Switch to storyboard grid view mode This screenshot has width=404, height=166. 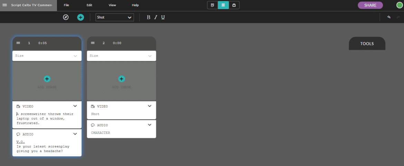click(223, 5)
